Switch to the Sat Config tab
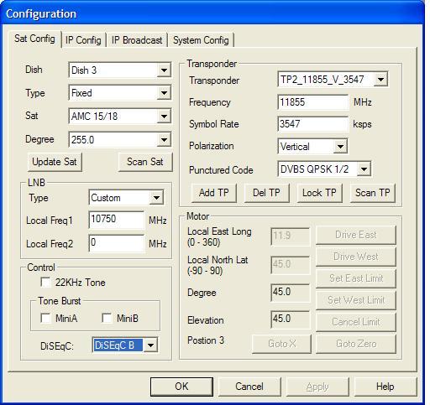Screen dimensions: 430x405 click(34, 39)
